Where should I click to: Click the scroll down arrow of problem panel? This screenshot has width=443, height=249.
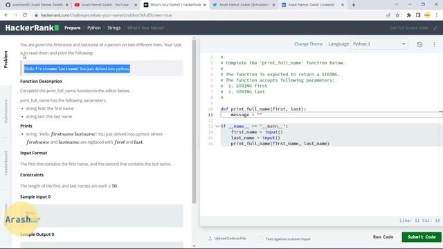click(194, 246)
